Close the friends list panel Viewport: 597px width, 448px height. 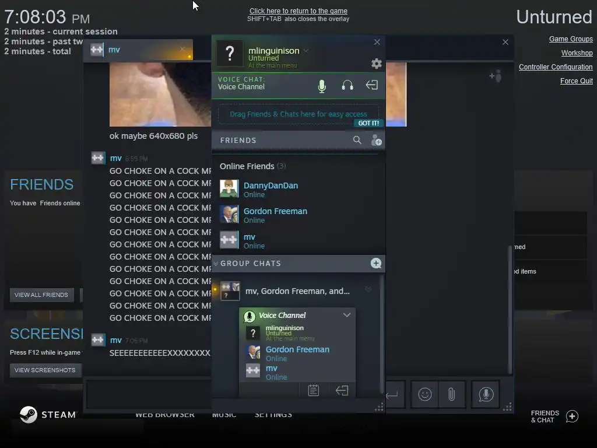coord(377,42)
